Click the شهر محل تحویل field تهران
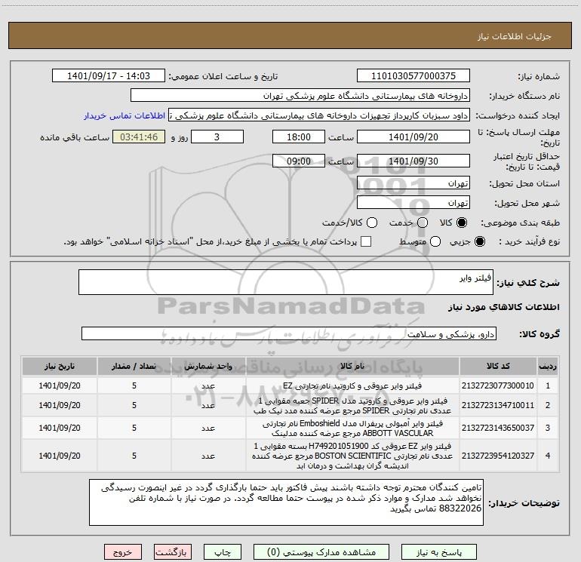581x562 pixels. coord(413,203)
